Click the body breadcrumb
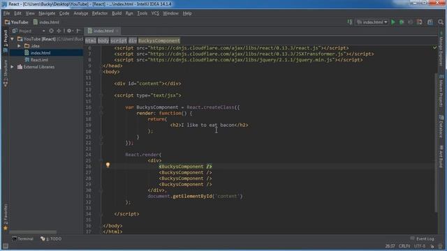Image resolution: width=447 pixels, height=251 pixels. (x=103, y=40)
